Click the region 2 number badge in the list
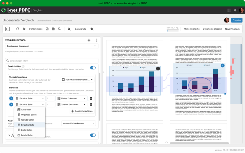Image resolution: width=245 pixels, height=153 pixels. [11, 104]
